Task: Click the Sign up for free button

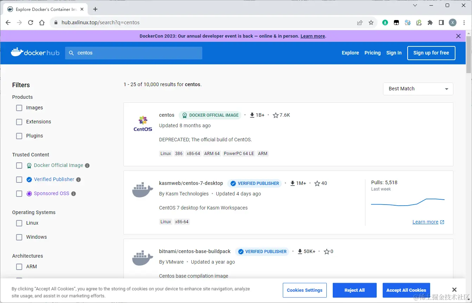Action: tap(431, 53)
